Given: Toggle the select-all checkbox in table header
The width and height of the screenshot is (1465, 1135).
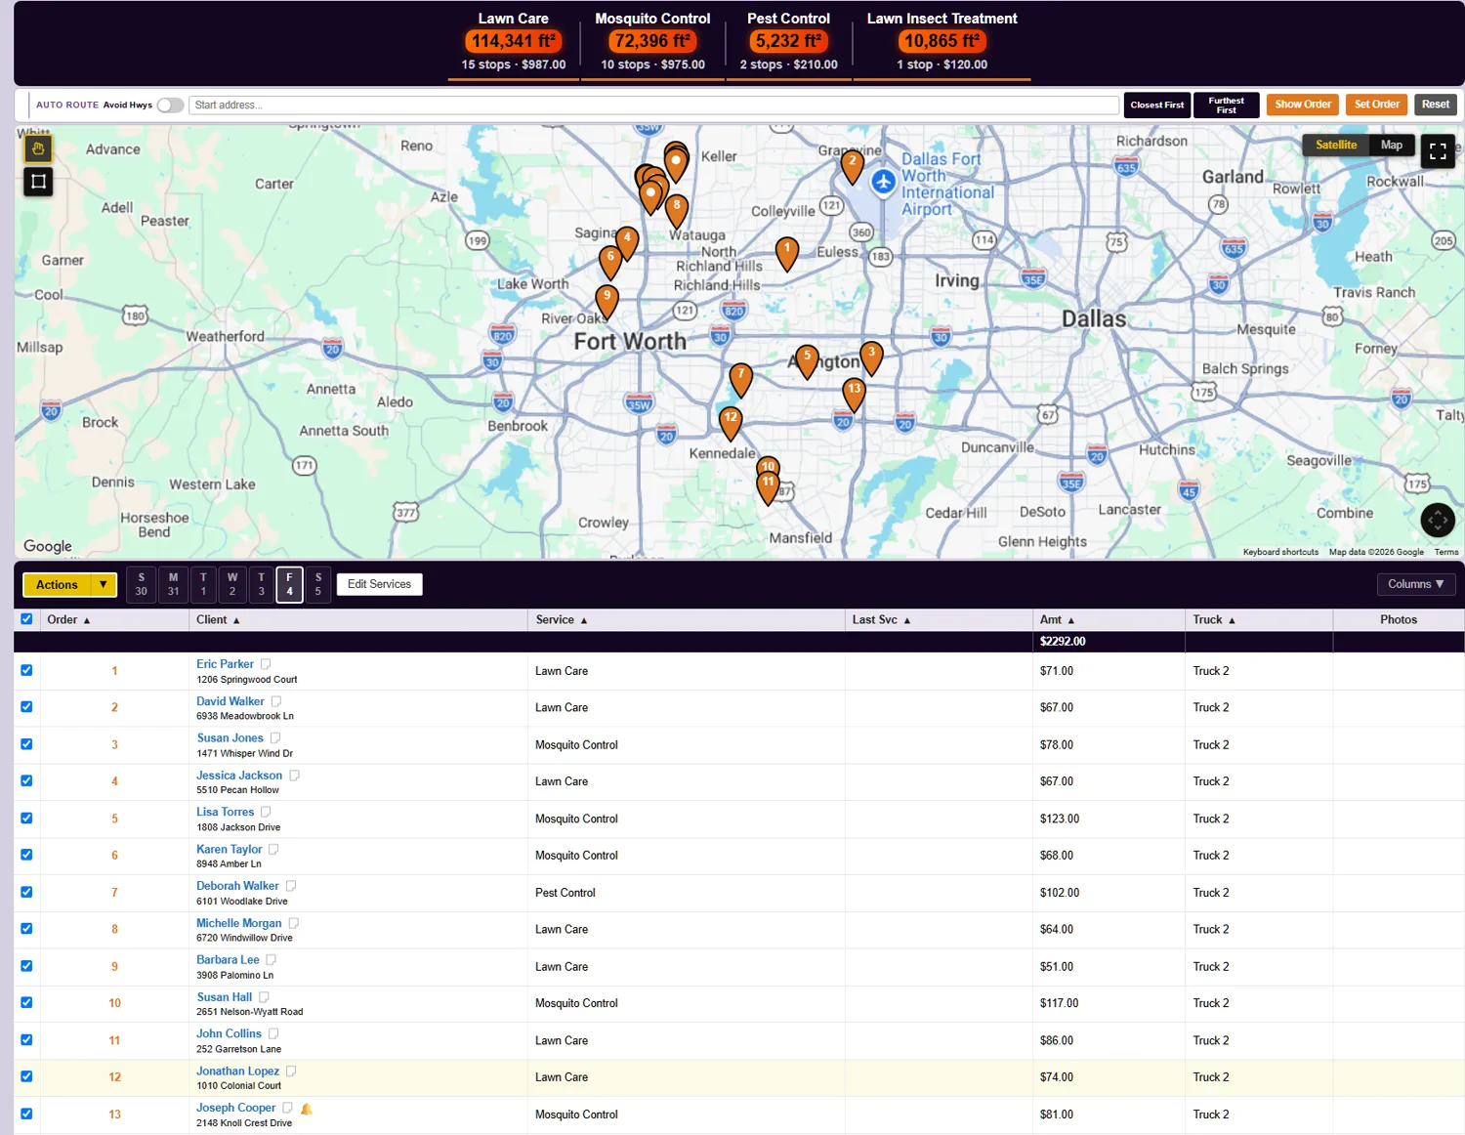Looking at the screenshot, I should tap(26, 619).
